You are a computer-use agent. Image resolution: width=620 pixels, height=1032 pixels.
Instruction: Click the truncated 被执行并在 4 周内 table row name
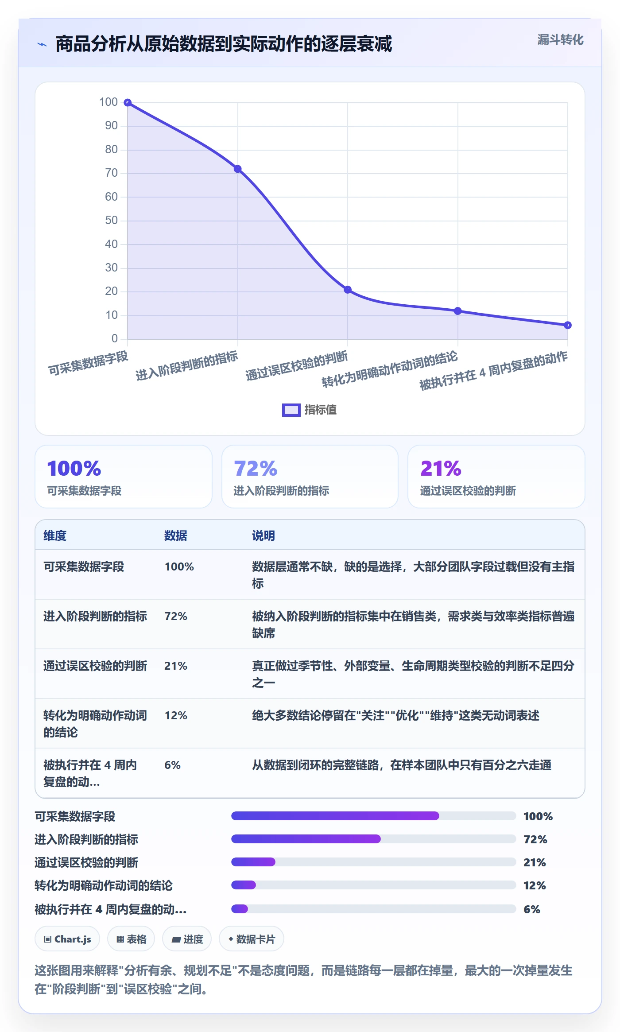[x=90, y=773]
